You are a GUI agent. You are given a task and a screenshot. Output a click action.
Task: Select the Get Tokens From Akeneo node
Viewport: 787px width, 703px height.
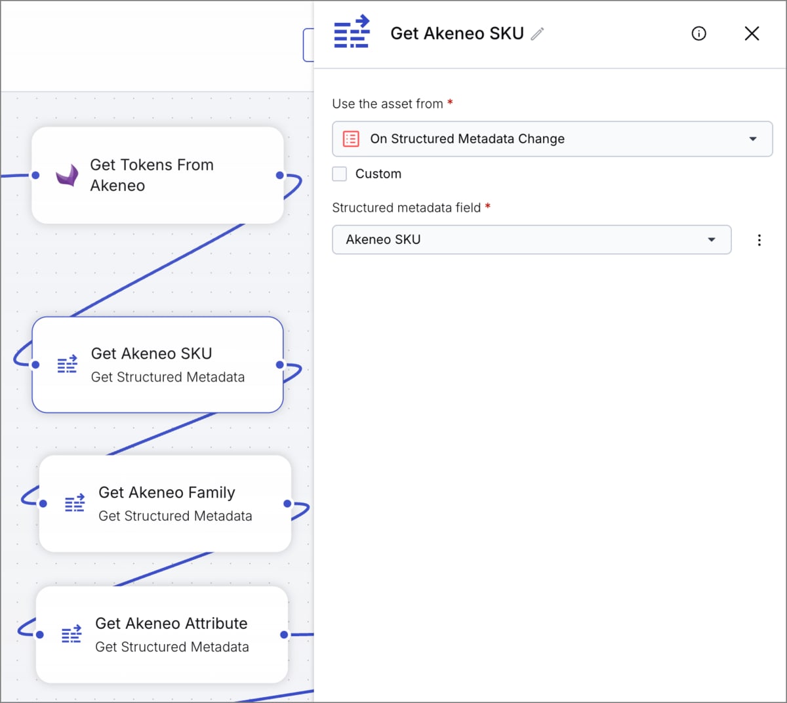pos(157,175)
